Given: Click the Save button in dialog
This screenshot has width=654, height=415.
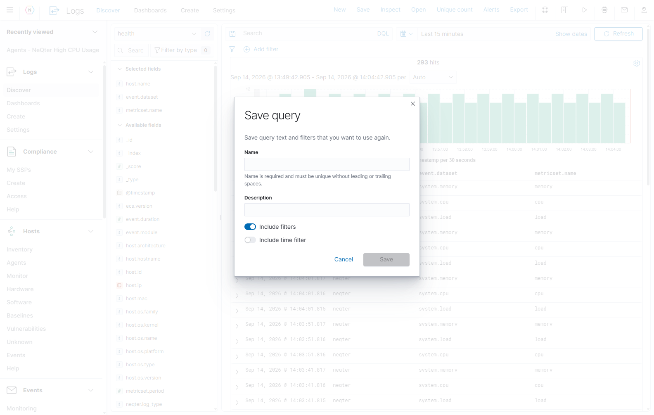Looking at the screenshot, I should tap(386, 259).
